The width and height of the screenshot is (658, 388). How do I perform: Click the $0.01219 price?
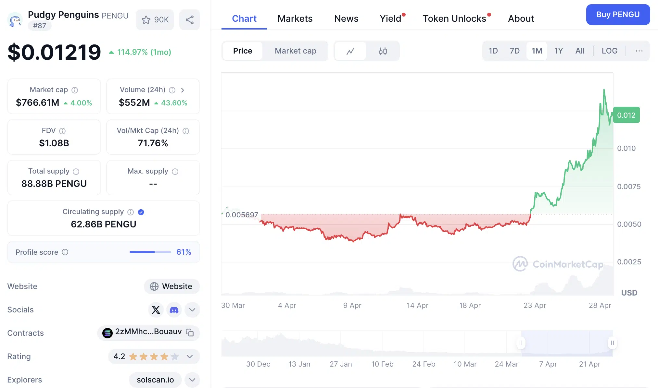tap(54, 52)
